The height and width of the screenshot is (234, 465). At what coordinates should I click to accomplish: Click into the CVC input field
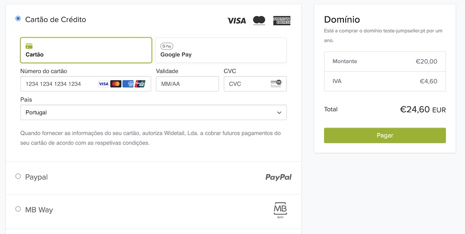click(x=247, y=84)
